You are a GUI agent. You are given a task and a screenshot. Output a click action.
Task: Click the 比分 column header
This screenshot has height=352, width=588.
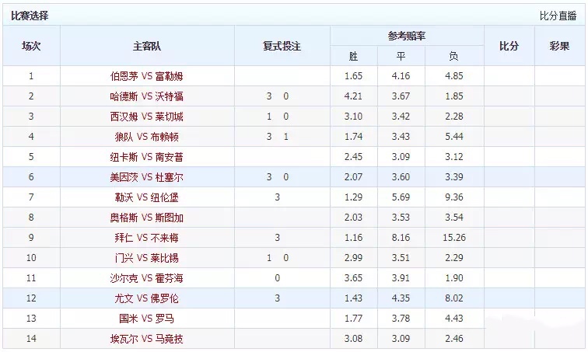click(509, 46)
